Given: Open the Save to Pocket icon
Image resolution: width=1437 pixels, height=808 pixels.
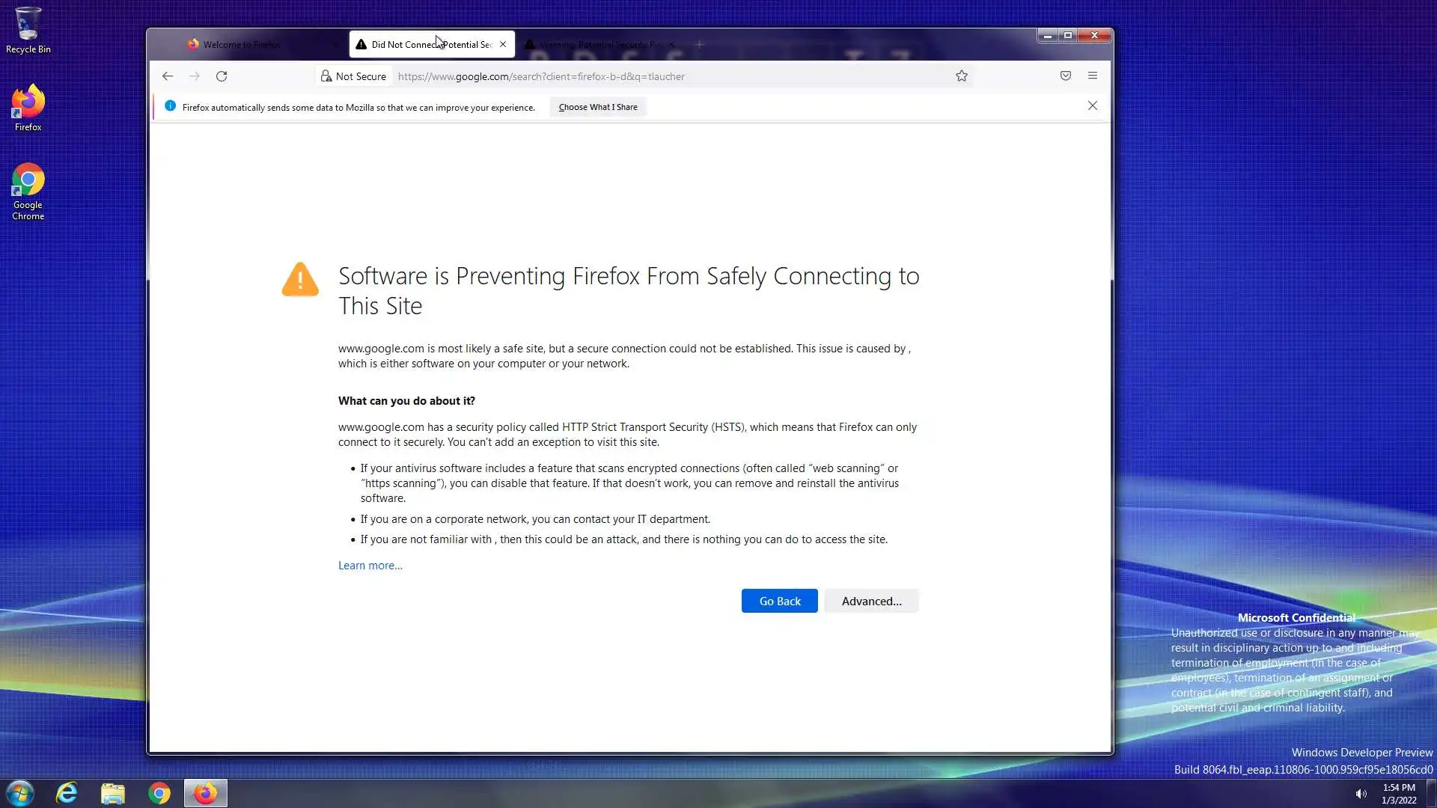Looking at the screenshot, I should pos(1066,76).
